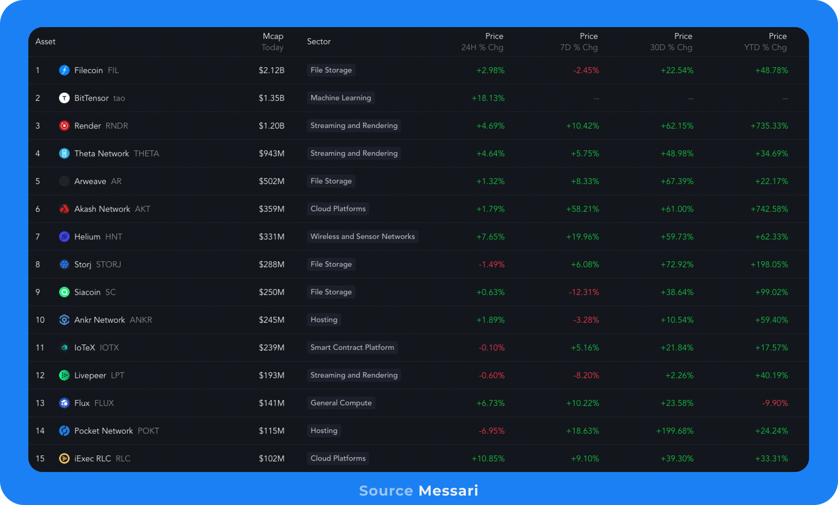Click the Siacoin logo icon
This screenshot has height=505, width=838.
tap(64, 292)
